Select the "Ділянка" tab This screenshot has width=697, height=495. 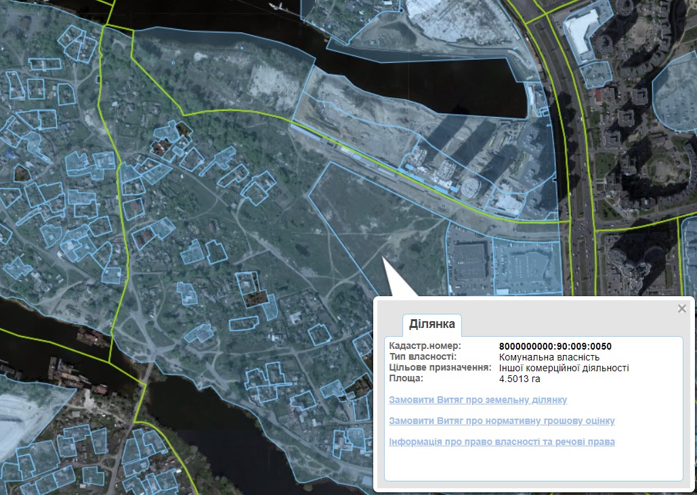[x=431, y=325]
